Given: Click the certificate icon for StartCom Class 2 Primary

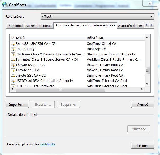Looking at the screenshot, I should (x=13, y=54).
